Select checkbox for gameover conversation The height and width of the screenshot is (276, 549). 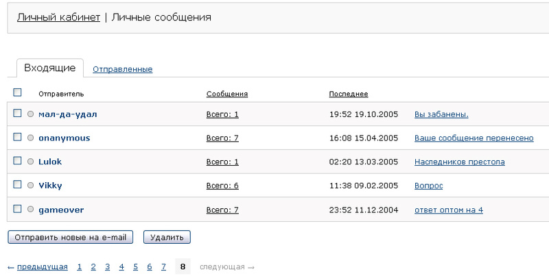tap(18, 209)
